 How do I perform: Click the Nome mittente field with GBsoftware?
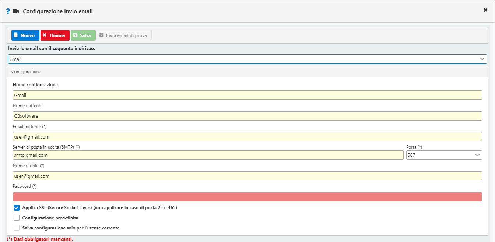tap(247, 116)
